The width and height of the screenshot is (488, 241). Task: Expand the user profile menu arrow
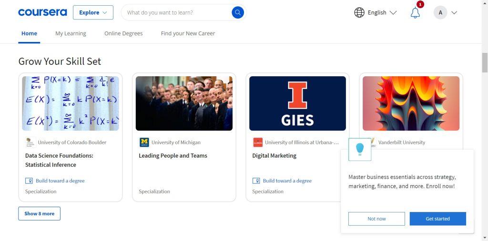click(x=454, y=13)
